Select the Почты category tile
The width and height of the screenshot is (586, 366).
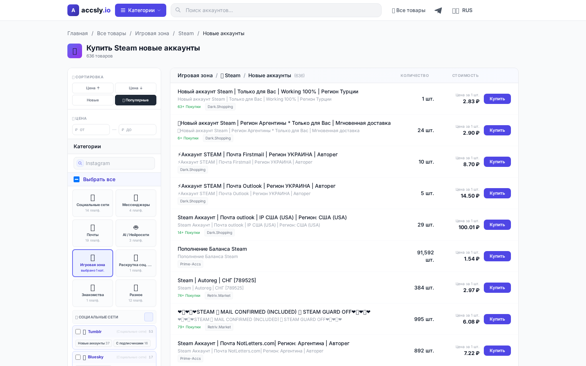tap(93, 233)
